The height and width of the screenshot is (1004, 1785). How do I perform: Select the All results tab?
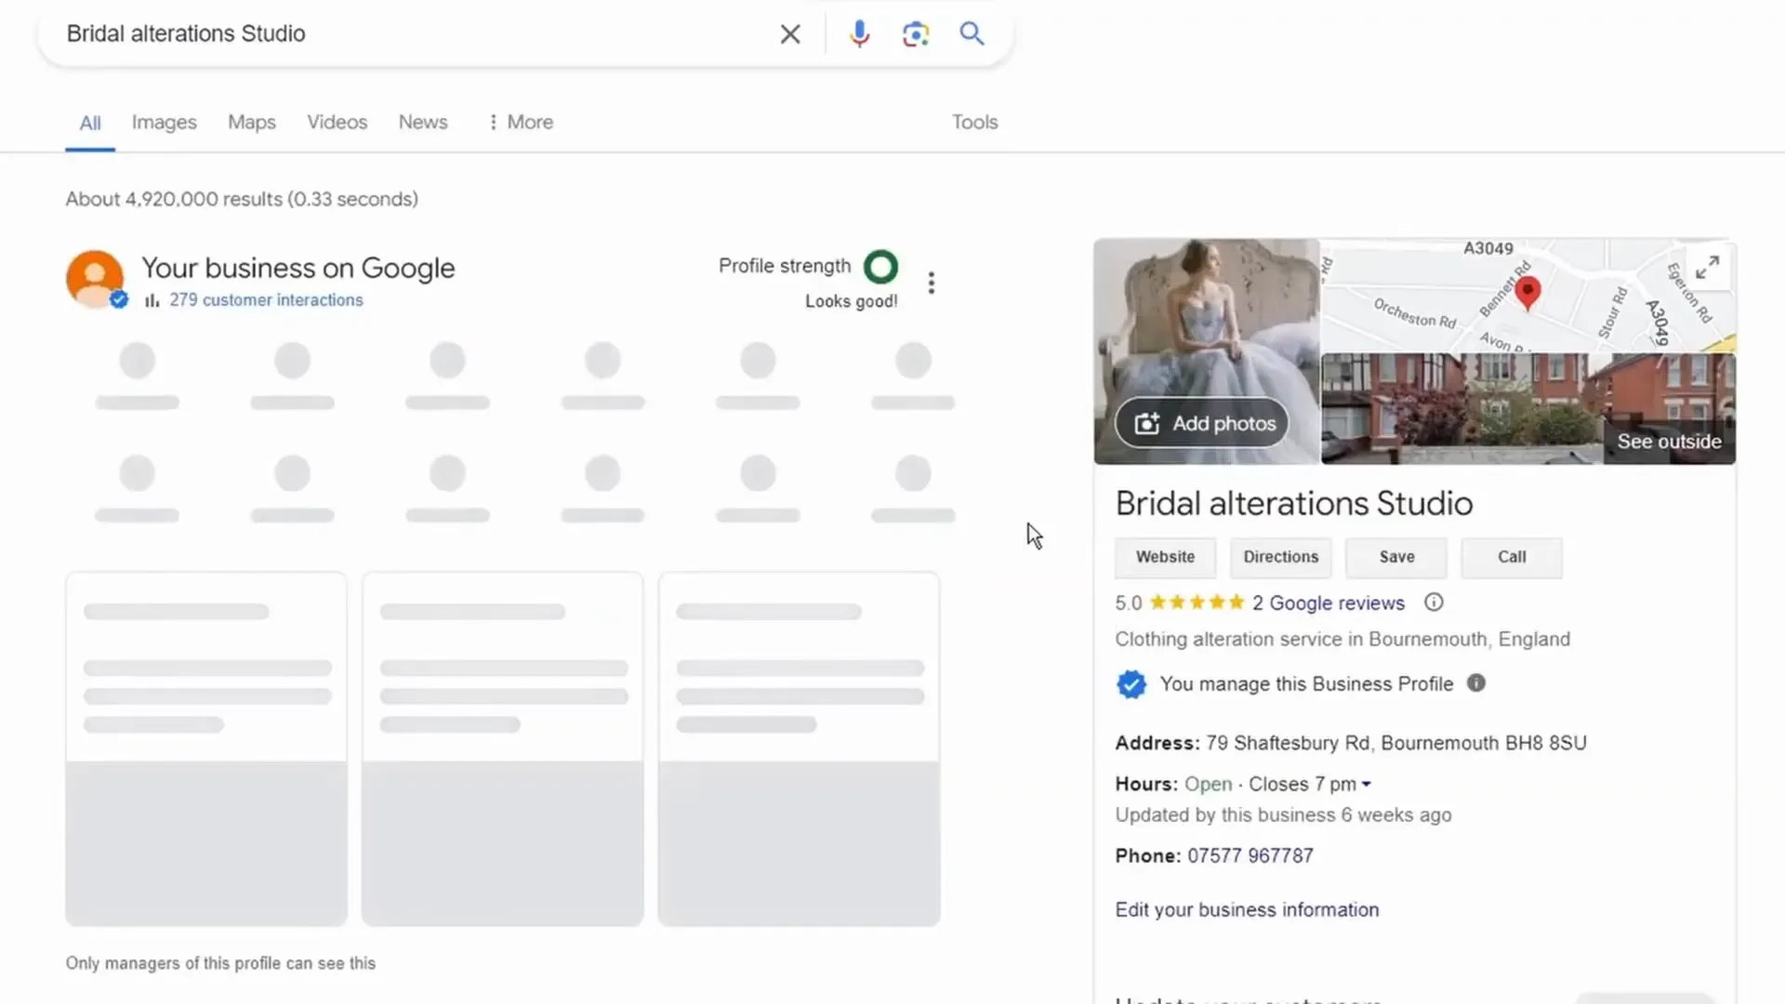coord(90,123)
